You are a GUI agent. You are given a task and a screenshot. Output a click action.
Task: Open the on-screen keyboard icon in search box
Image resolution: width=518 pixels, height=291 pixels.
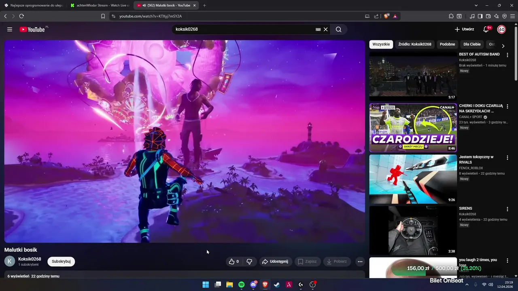point(318,30)
